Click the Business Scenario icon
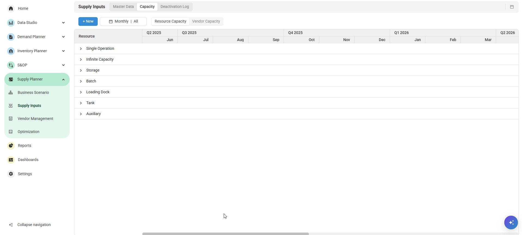Screen dimensions: 522x235 (x=11, y=92)
